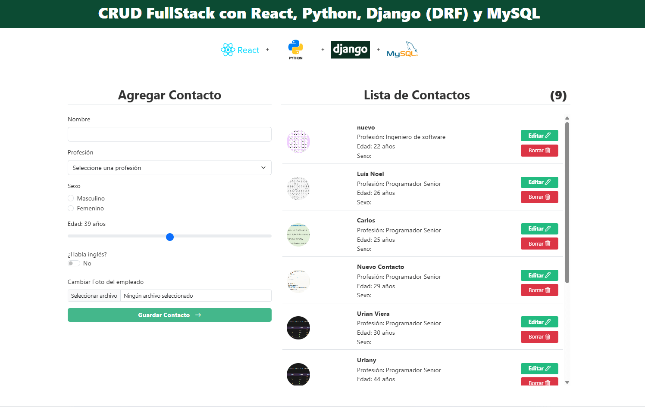The width and height of the screenshot is (645, 407).
Task: Delete the Carlos contact
Action: pyautogui.click(x=539, y=244)
